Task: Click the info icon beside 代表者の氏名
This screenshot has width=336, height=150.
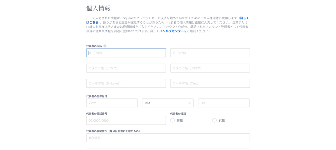Action: coord(105,46)
